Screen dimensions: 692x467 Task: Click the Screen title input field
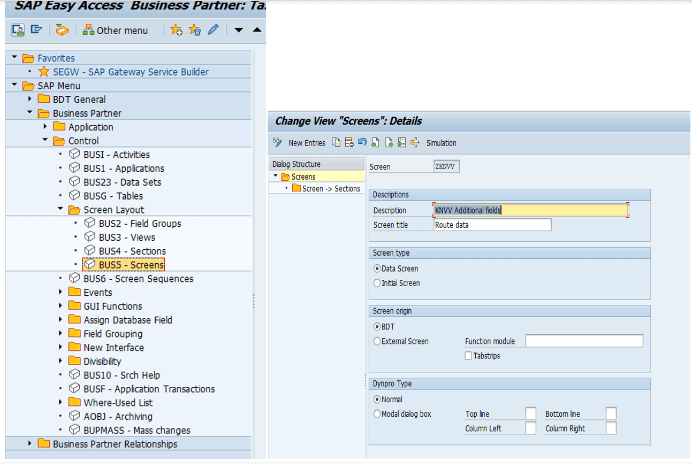click(492, 225)
